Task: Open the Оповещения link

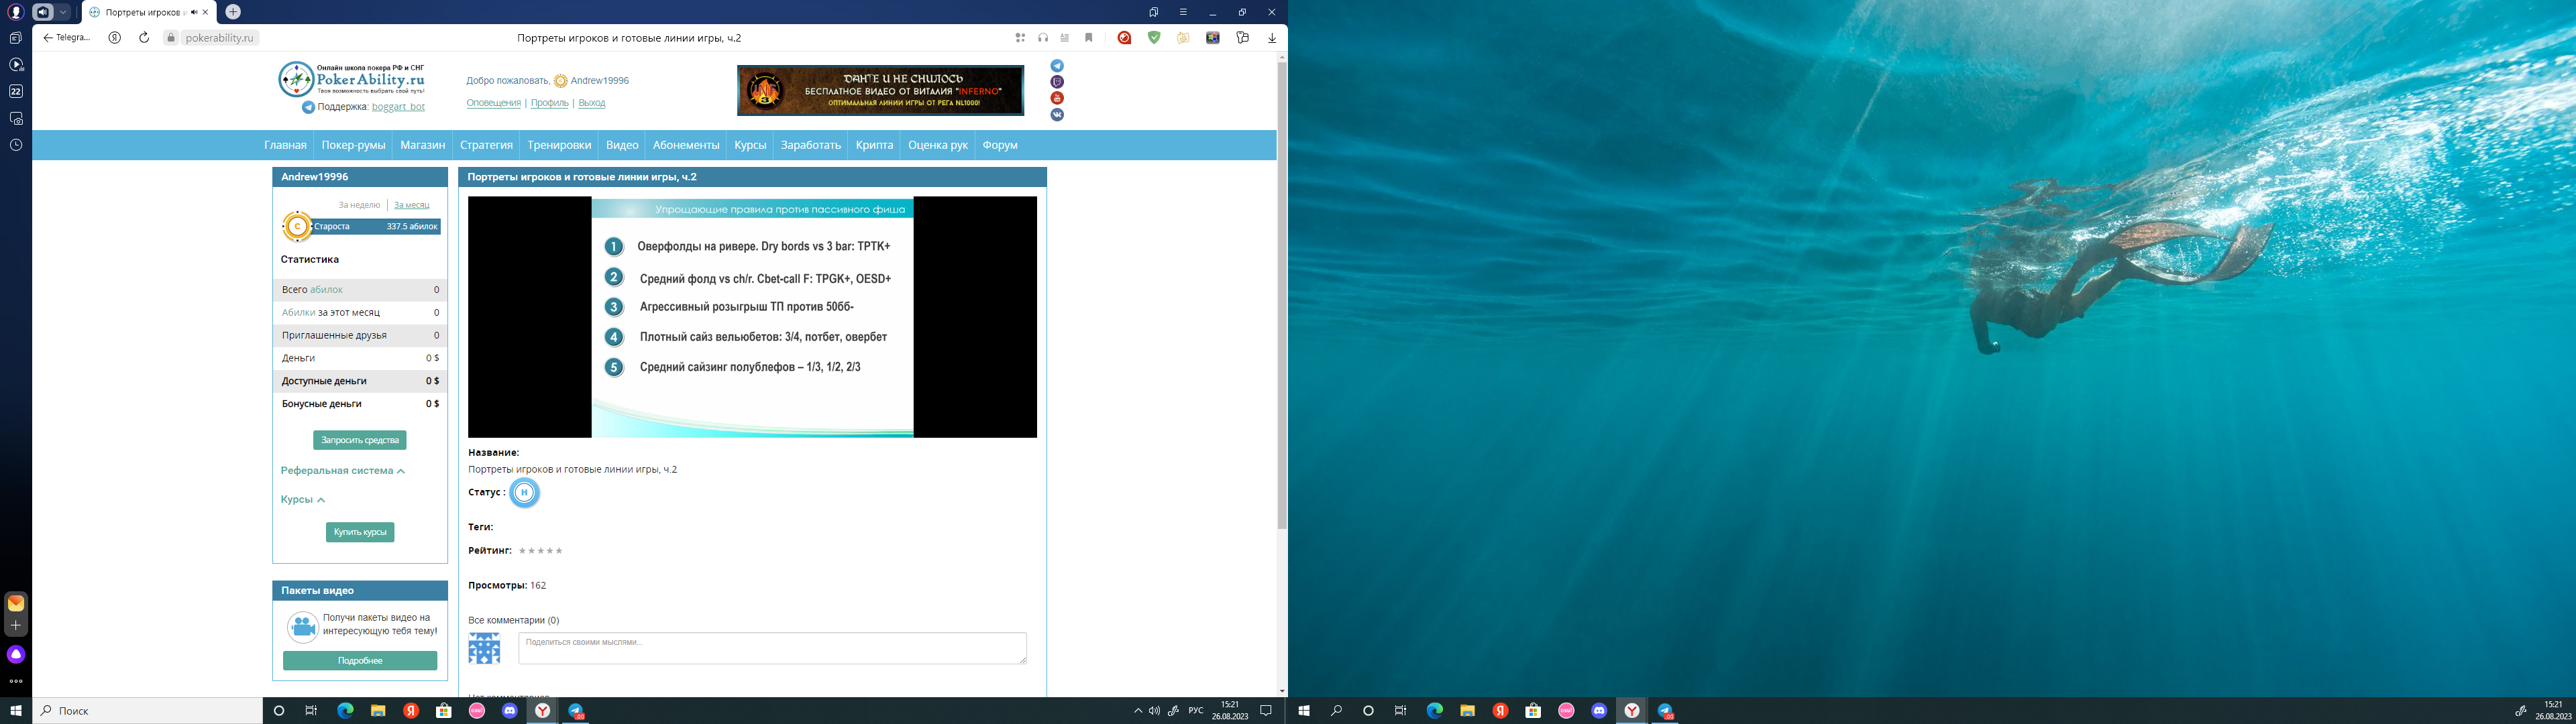Action: pos(493,103)
